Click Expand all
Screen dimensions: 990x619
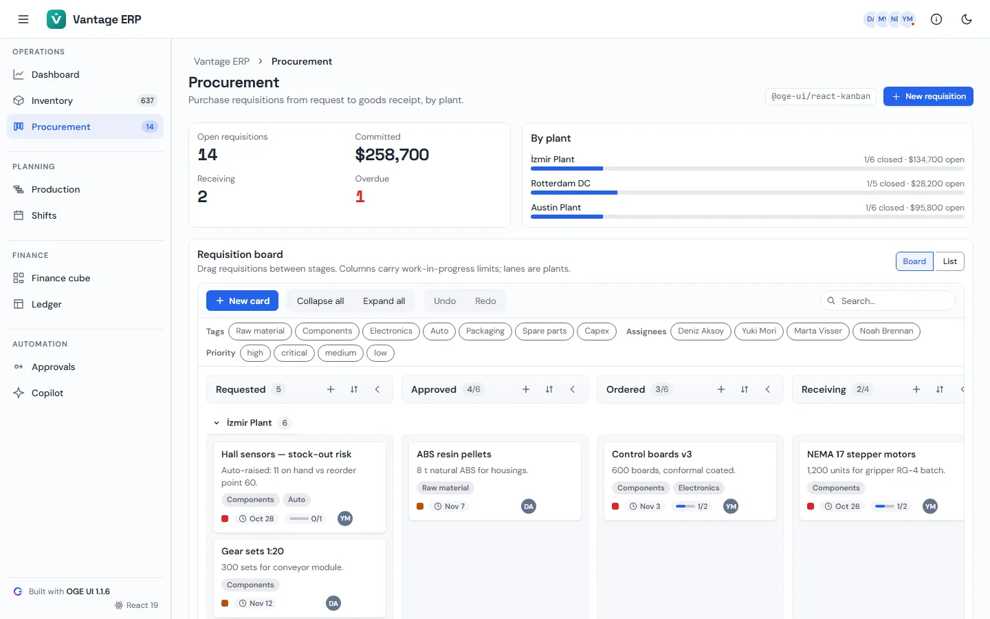[x=384, y=301]
